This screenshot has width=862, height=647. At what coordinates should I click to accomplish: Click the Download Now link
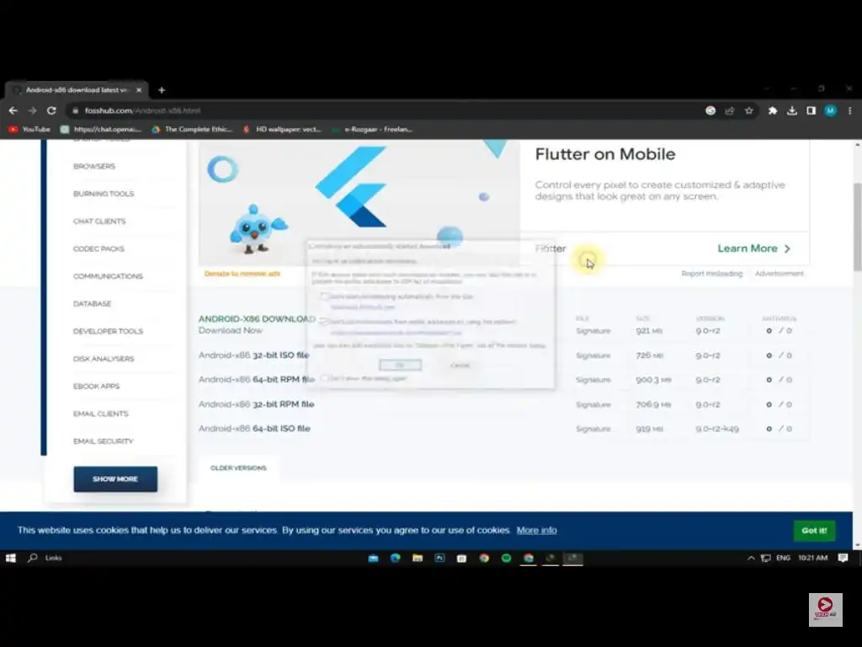[231, 330]
